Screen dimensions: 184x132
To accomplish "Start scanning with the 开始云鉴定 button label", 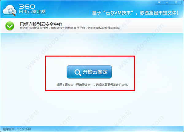I will point(95,72).
